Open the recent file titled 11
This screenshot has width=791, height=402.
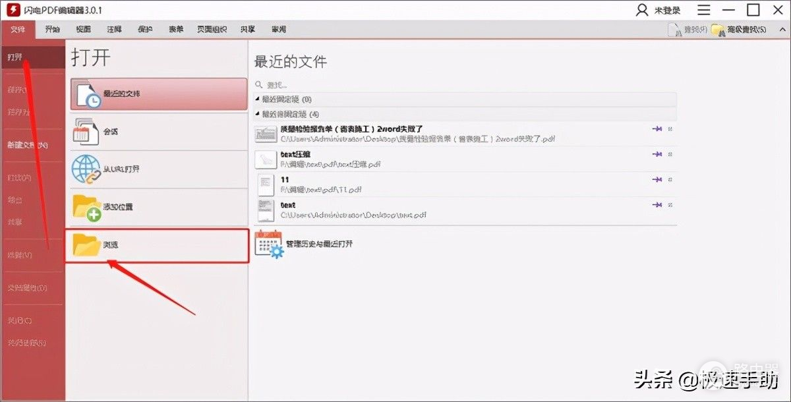pos(285,179)
